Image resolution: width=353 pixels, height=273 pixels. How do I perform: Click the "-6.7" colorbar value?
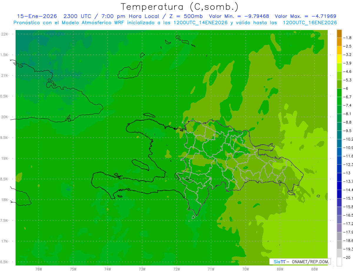[x=348, y=97]
